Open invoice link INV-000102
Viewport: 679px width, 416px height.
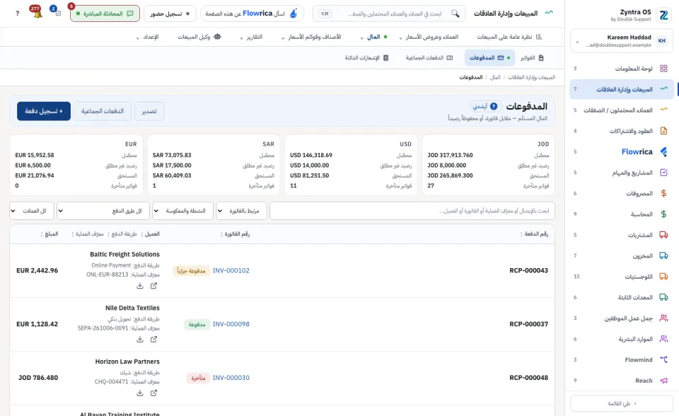tap(231, 270)
